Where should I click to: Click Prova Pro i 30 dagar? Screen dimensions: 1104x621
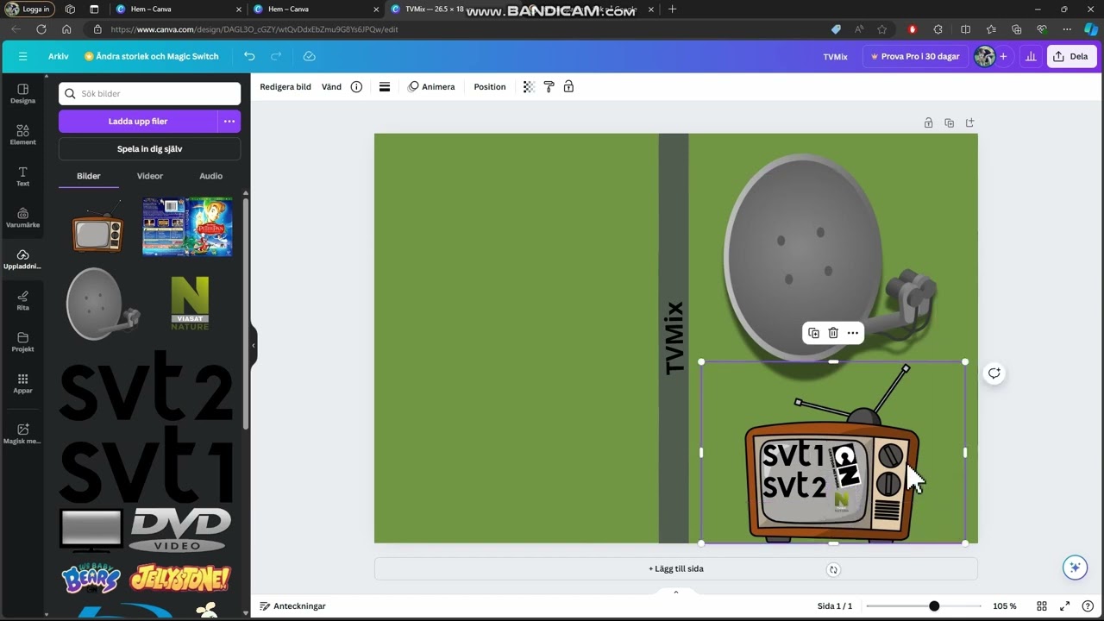(915, 56)
